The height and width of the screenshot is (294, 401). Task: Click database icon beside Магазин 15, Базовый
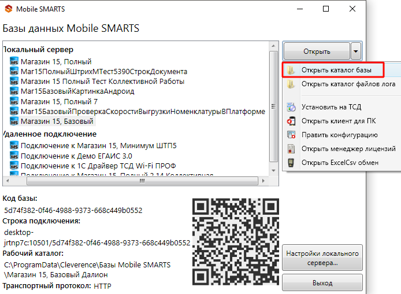pyautogui.click(x=14, y=121)
